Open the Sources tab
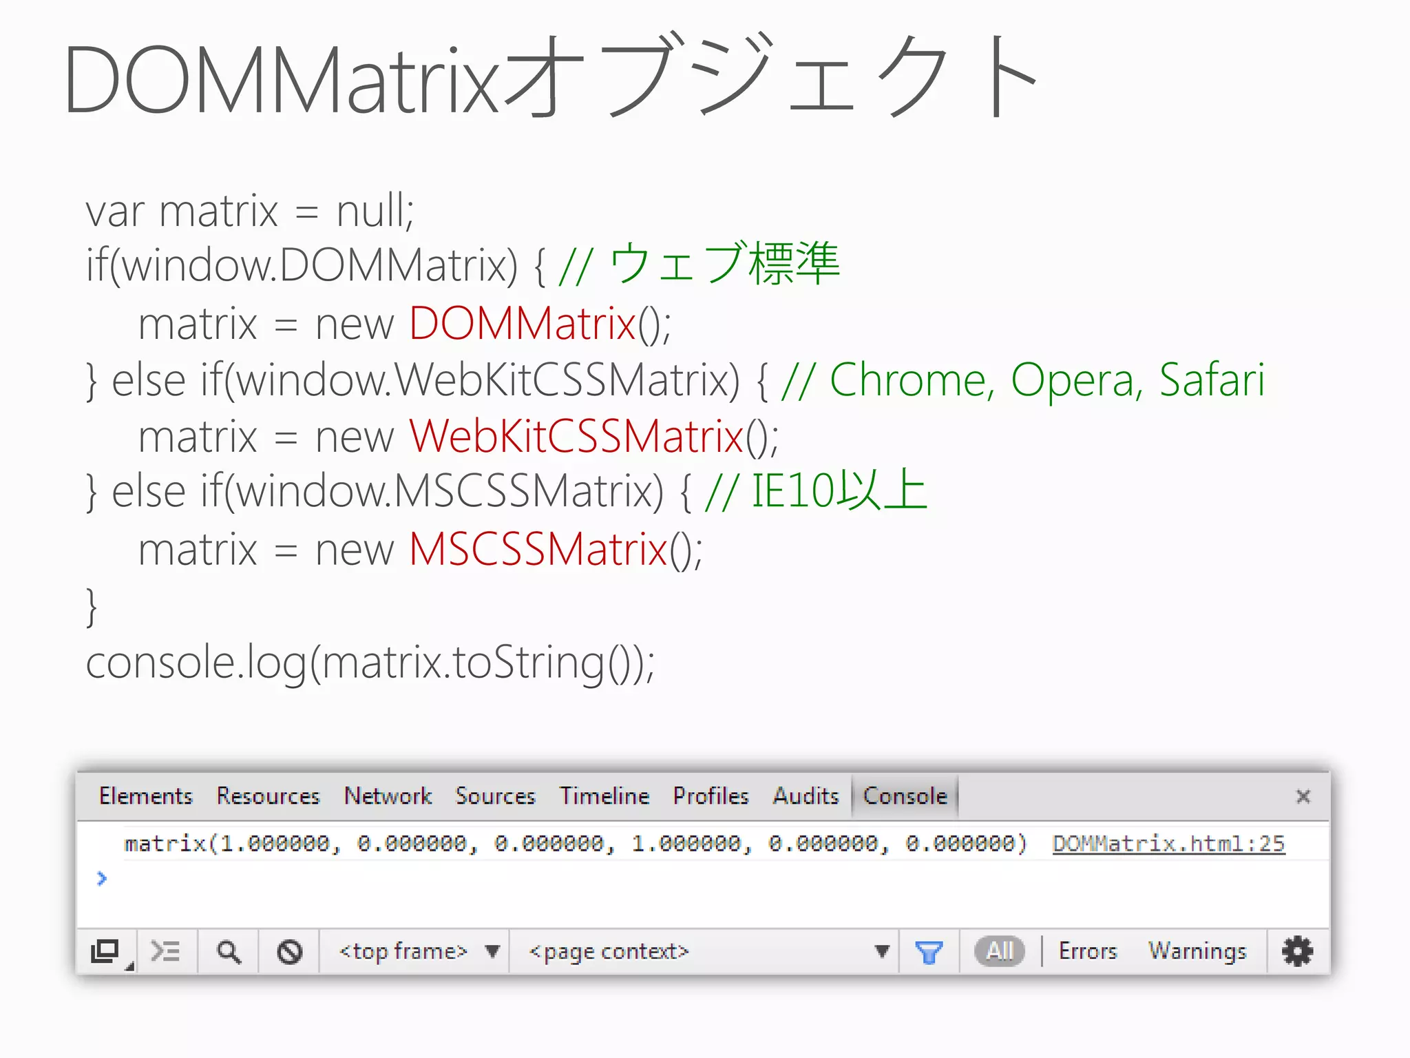1410x1058 pixels. pyautogui.click(x=495, y=796)
